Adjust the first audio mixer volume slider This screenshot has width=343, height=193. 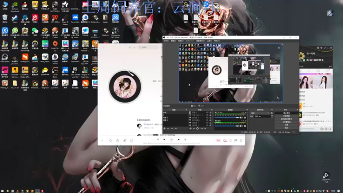coord(227,118)
